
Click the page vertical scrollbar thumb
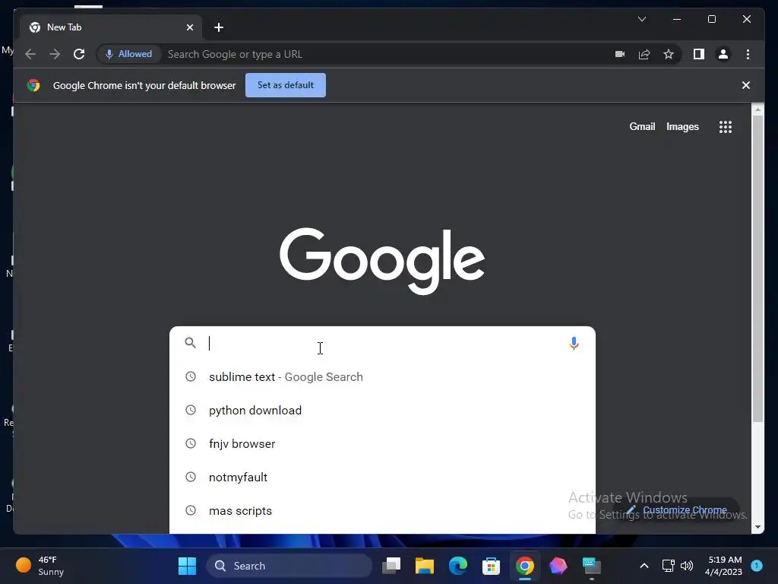coord(757,268)
